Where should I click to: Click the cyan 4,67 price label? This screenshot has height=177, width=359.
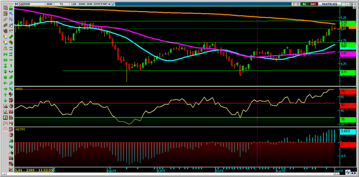click(348, 47)
